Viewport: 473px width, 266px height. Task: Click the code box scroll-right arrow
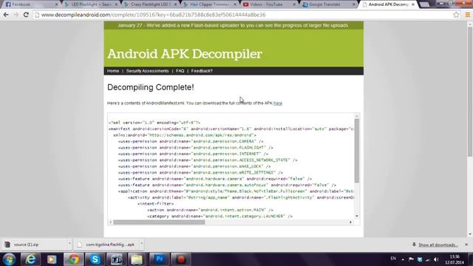click(350, 222)
